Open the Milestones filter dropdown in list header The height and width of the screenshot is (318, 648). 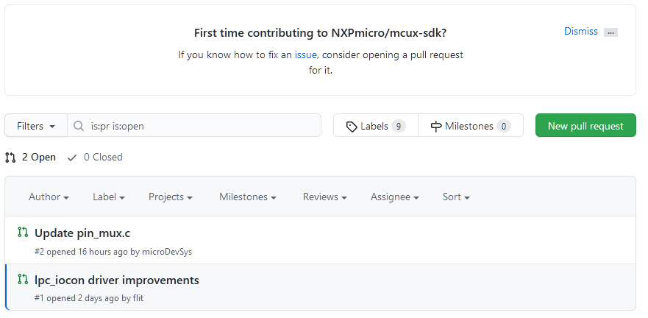pos(247,197)
